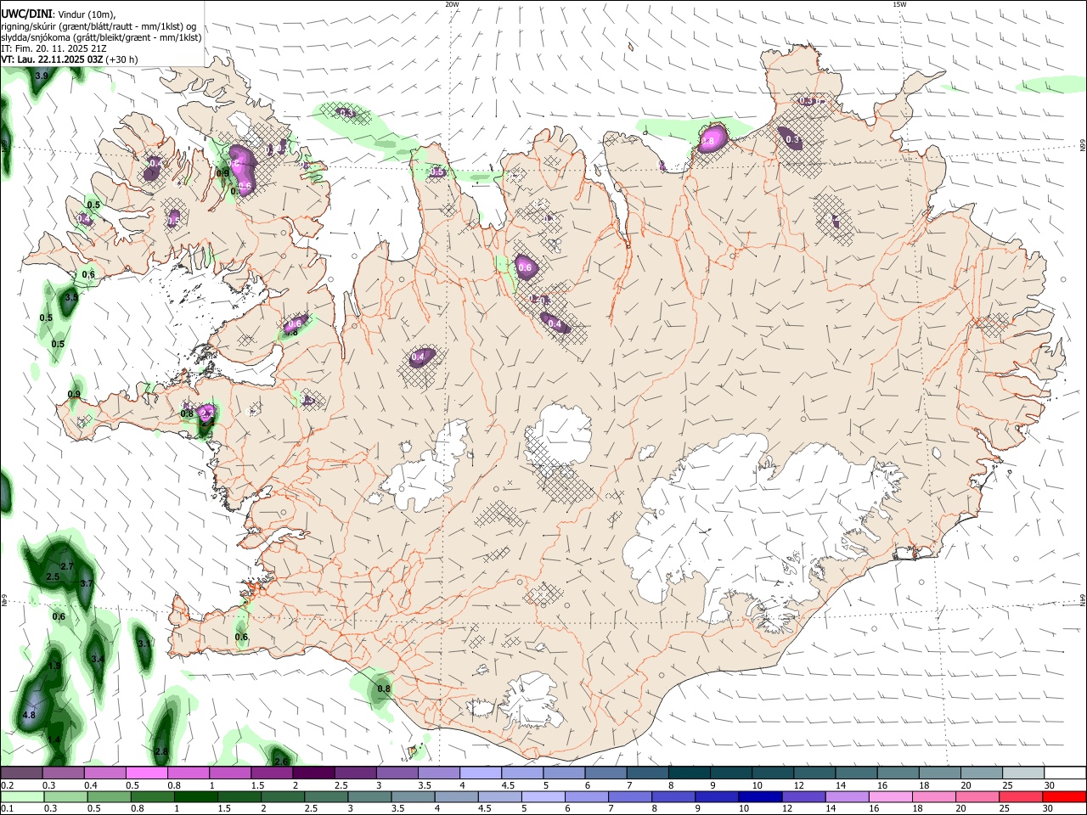
Task: Select the '3.7' rain value on the map
Action: tap(87, 584)
